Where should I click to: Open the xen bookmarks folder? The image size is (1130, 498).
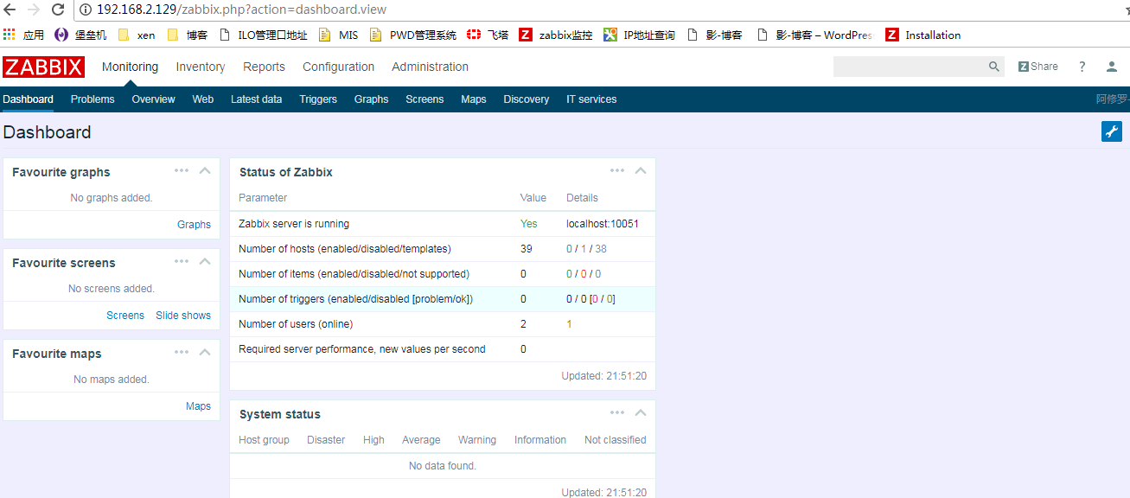(x=136, y=35)
